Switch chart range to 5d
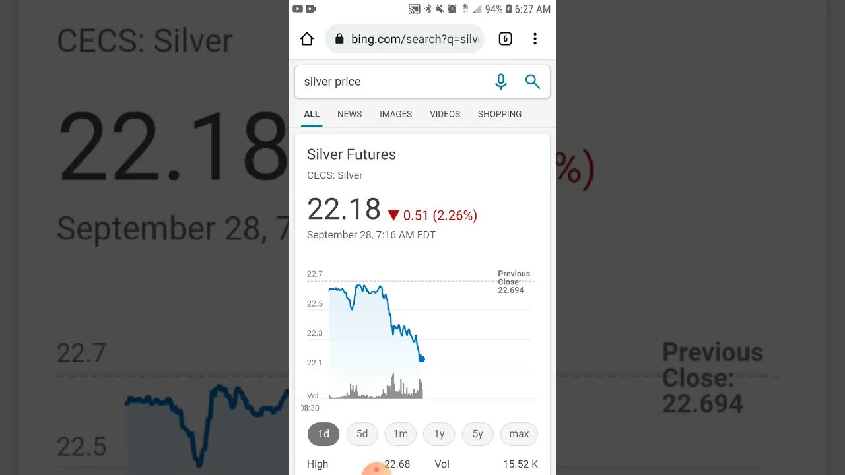 [x=362, y=434]
